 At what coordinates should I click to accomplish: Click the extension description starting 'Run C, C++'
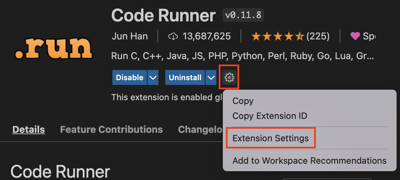coord(243,56)
